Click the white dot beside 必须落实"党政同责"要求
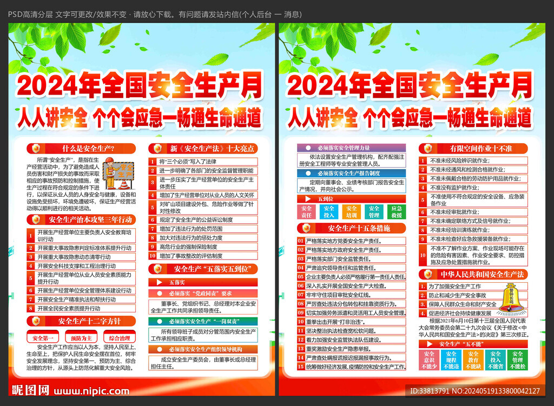The image size is (554, 406). pos(160,294)
